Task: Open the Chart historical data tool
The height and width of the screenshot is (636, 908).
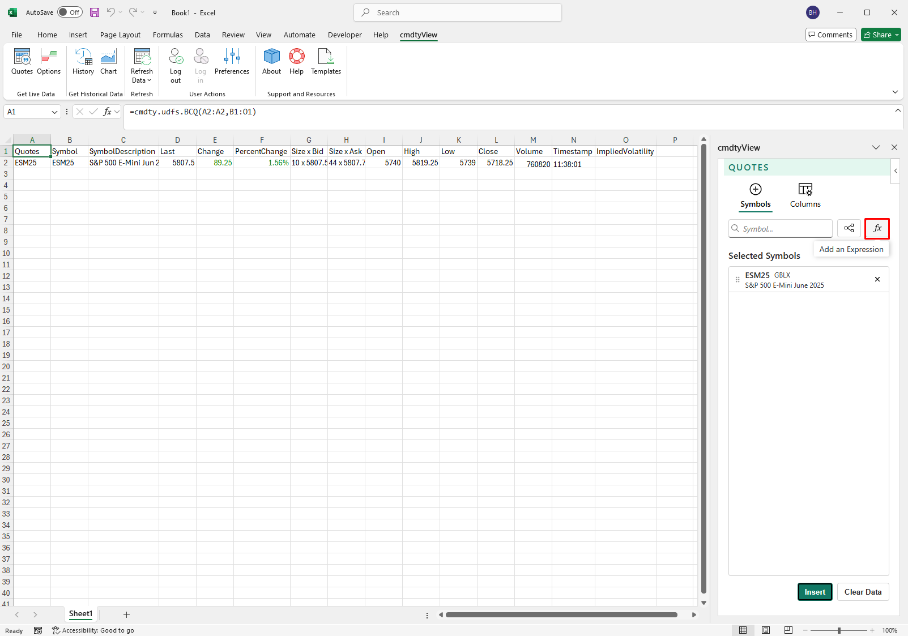Action: (108, 62)
